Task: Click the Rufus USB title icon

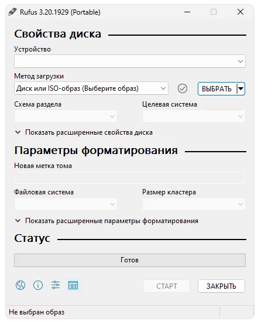Action: click(12, 12)
